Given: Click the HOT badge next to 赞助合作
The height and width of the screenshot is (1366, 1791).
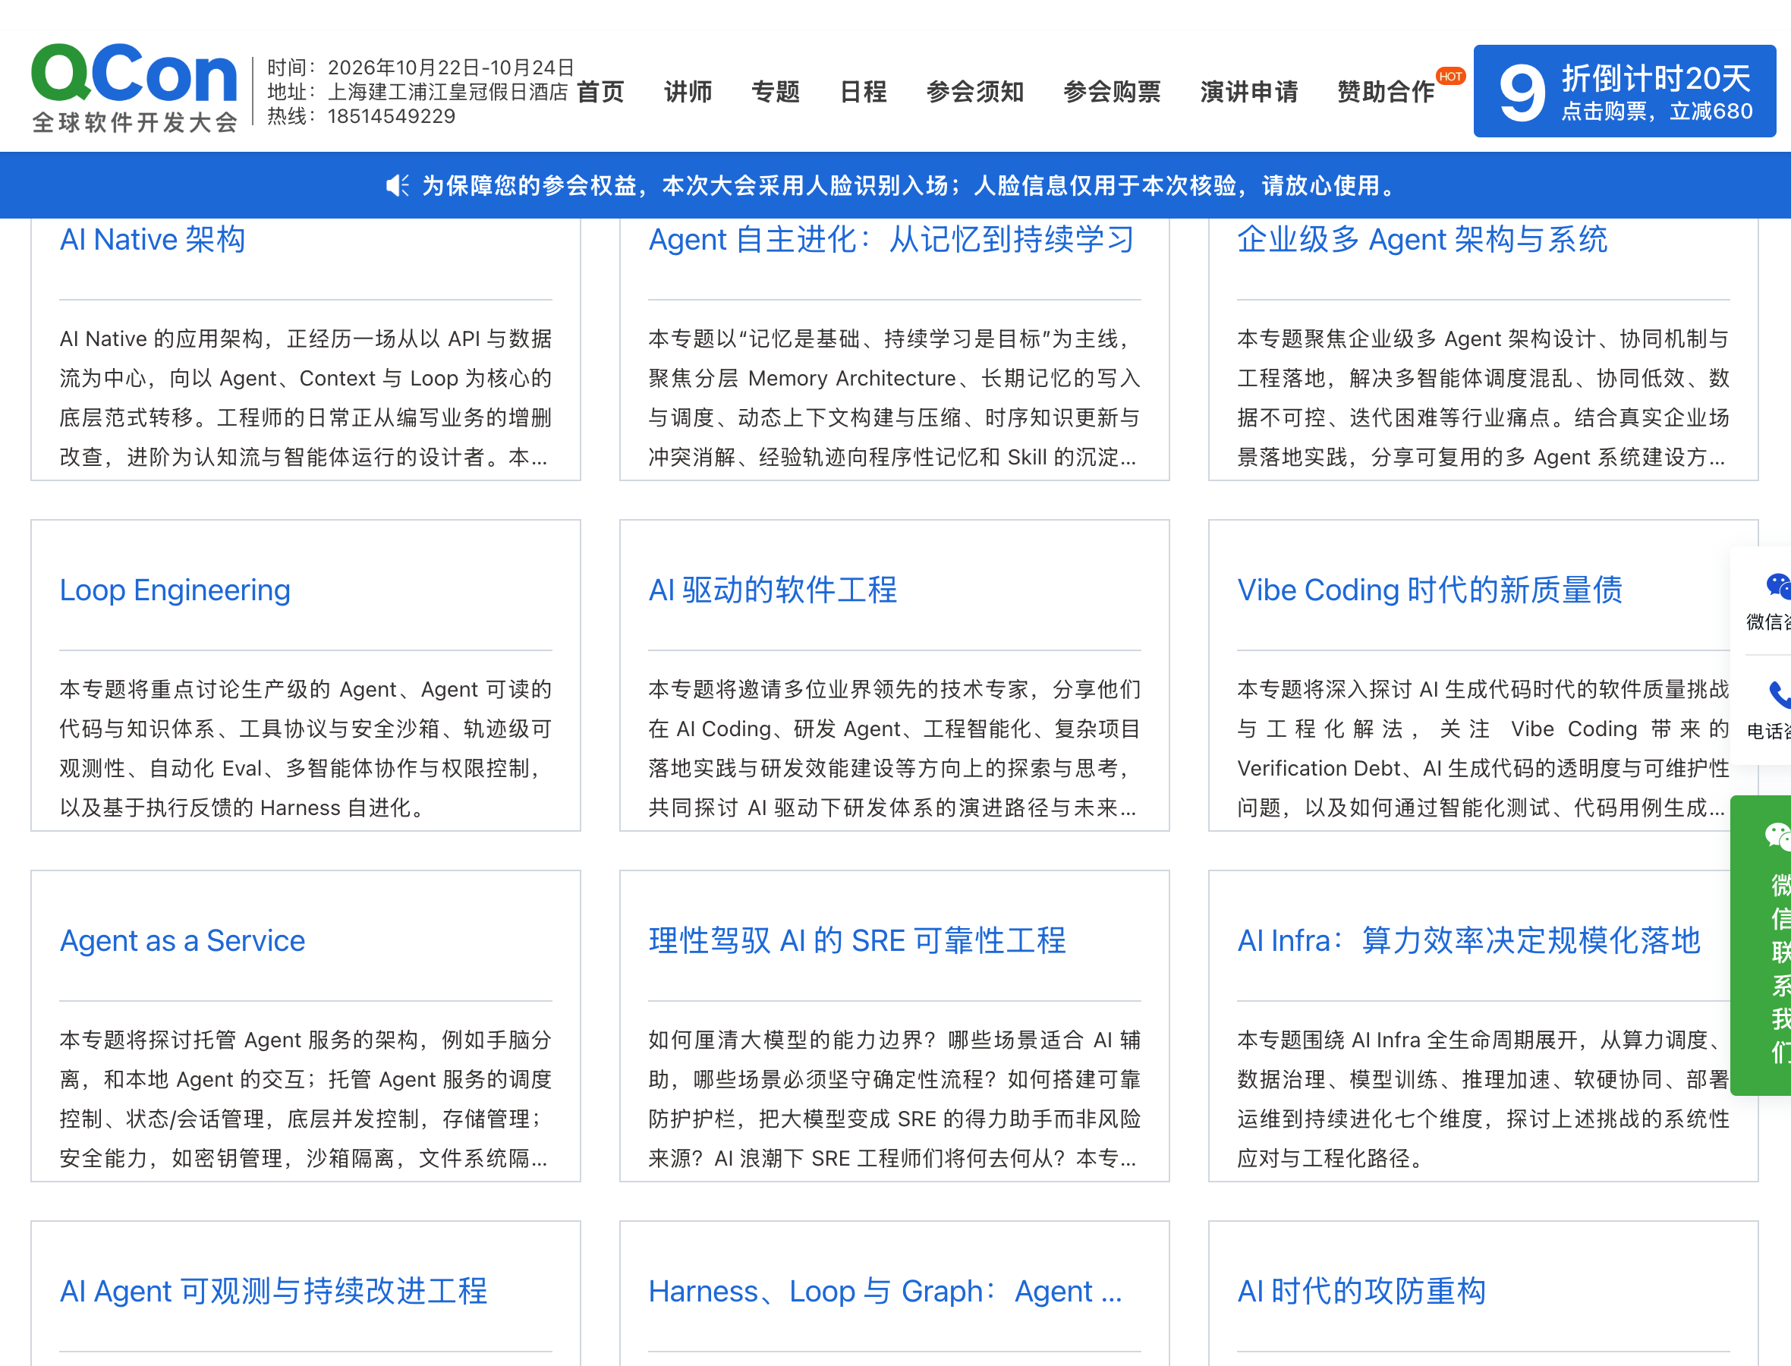Looking at the screenshot, I should point(1450,77).
